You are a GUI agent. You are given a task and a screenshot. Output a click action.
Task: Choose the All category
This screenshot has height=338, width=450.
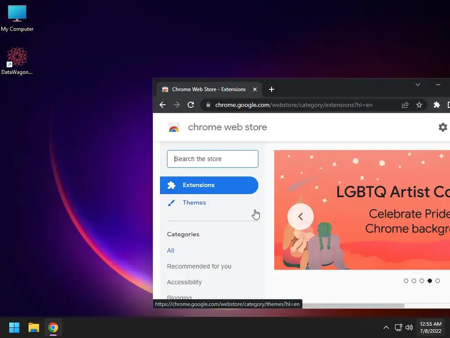(171, 250)
